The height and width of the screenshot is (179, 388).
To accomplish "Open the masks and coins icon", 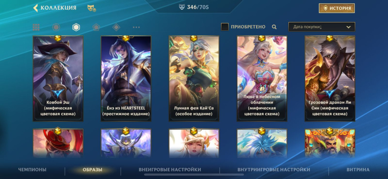I will (x=92, y=8).
